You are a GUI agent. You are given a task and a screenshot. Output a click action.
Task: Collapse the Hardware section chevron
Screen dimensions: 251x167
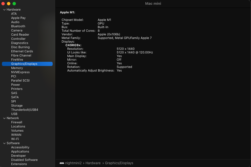coord(4,10)
